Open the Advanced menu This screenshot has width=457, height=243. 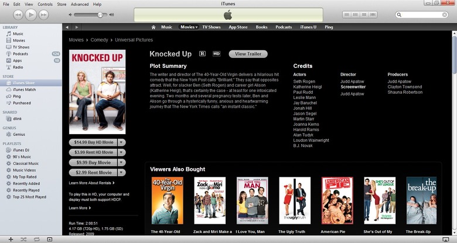coord(80,4)
